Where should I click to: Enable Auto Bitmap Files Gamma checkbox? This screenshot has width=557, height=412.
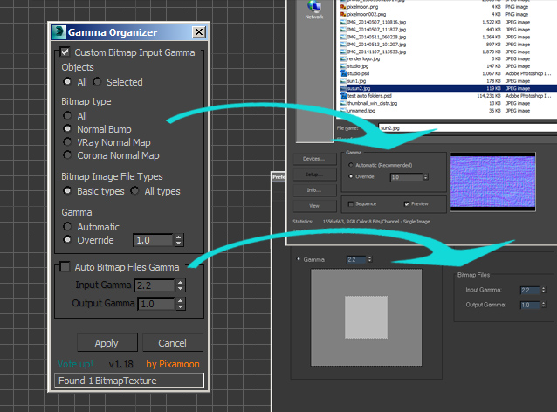65,266
